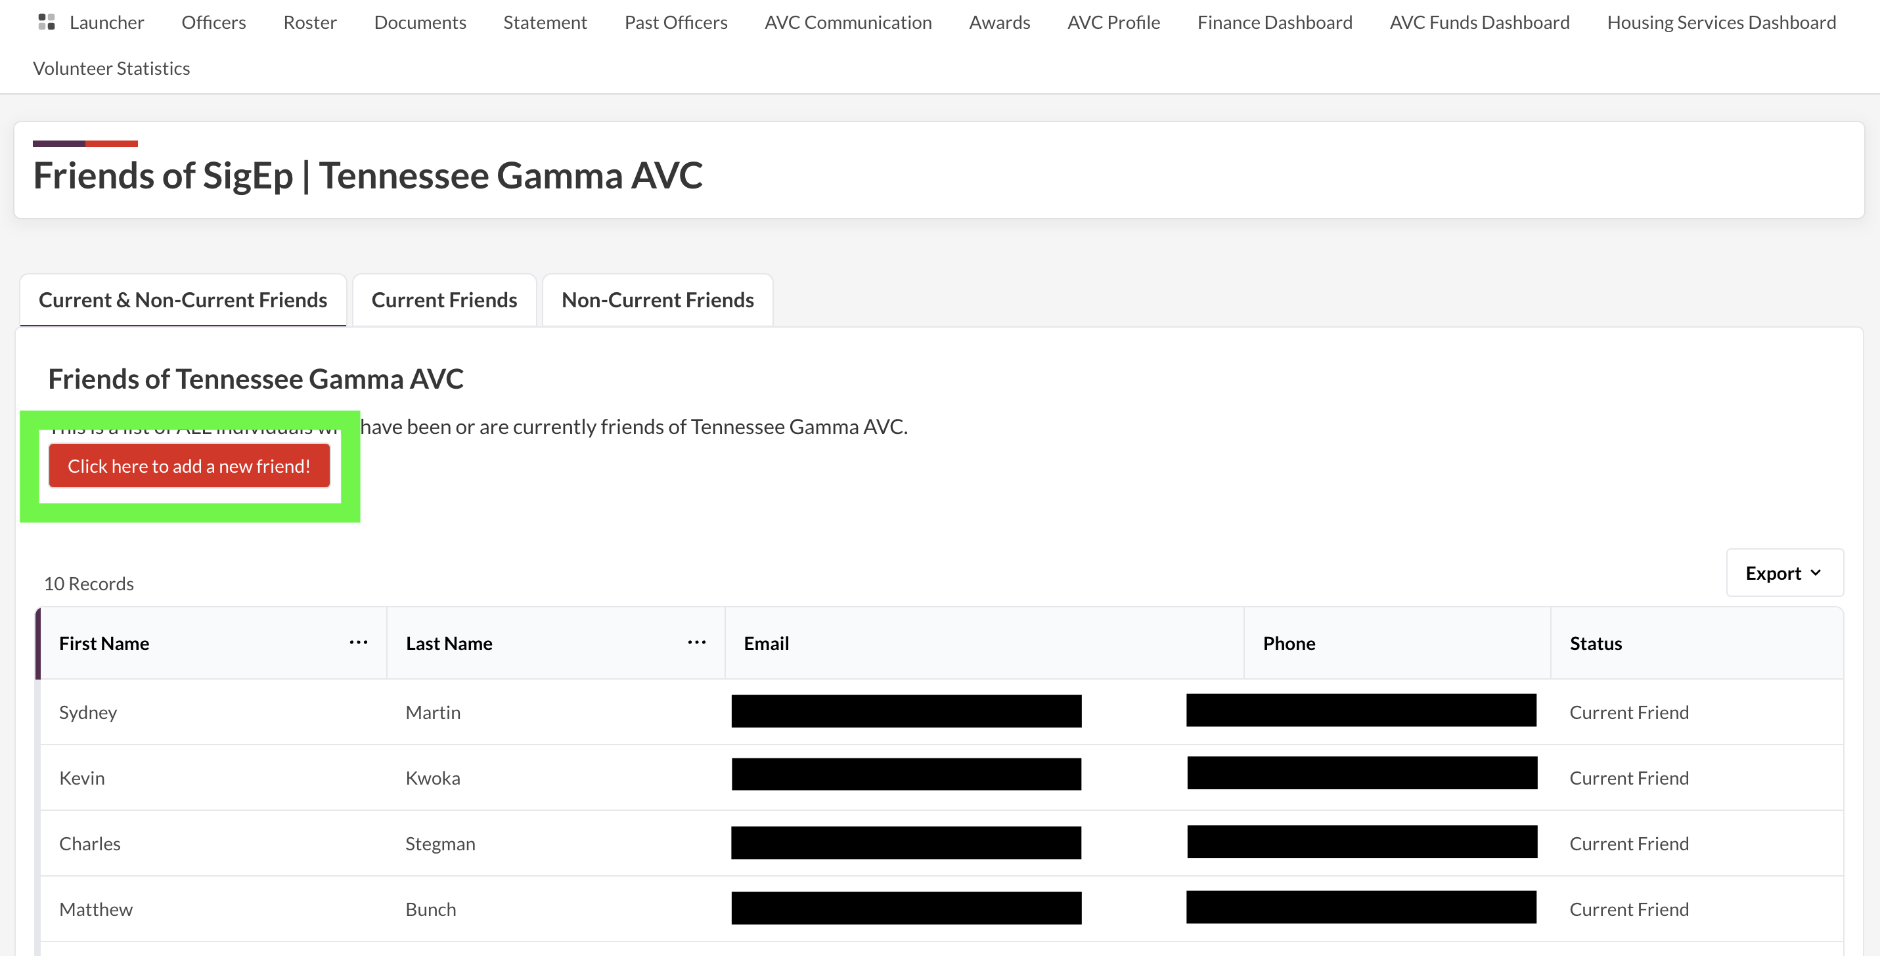Image resolution: width=1880 pixels, height=956 pixels.
Task: Open the Officers menu item
Action: click(213, 22)
